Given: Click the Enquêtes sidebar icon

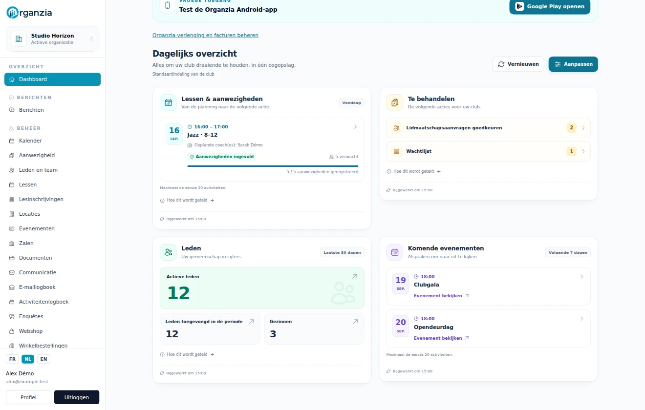Looking at the screenshot, I should (x=12, y=317).
